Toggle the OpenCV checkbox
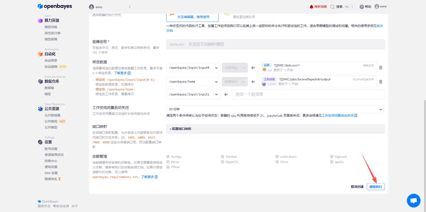426x212 pixels. pyautogui.click(x=222, y=162)
